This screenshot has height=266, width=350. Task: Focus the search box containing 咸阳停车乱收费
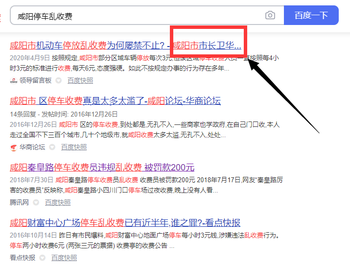pos(137,16)
